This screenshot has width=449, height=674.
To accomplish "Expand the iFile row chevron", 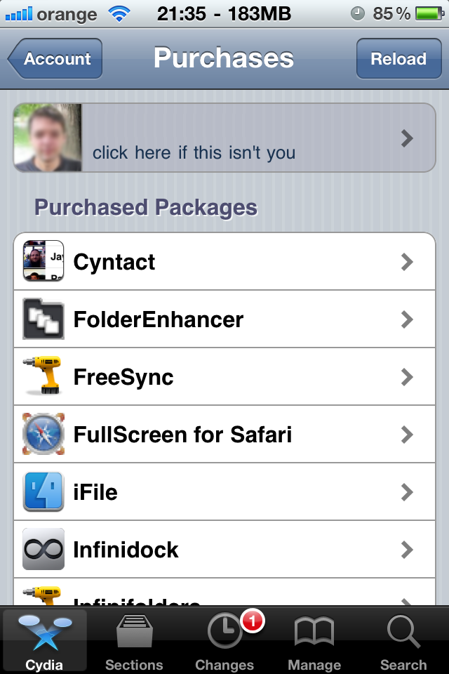I will coord(407,492).
